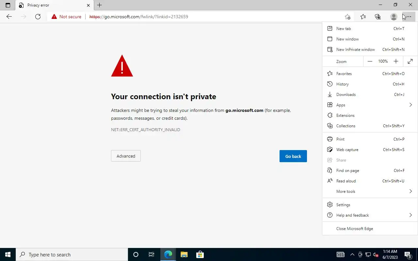Open Cortana circle icon in taskbar
Viewport: 418px width, 261px height.
point(136,254)
